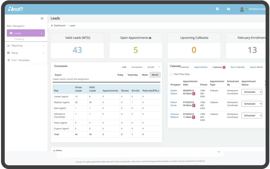The image size is (270, 169).
Task: Open the user avatar profile icon
Action: click(242, 9)
